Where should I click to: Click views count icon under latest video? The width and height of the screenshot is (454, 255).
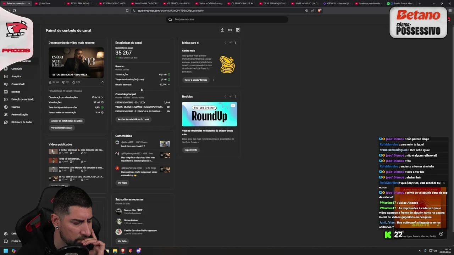coord(50,82)
